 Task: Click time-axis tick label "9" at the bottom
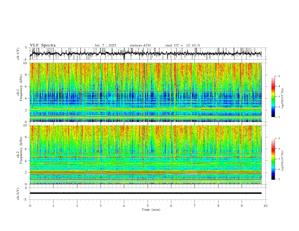tap(242, 206)
